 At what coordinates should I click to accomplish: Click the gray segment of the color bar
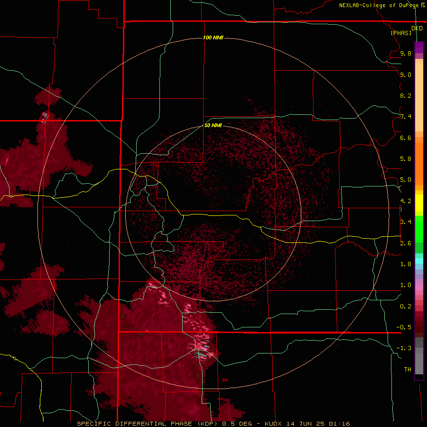419,356
